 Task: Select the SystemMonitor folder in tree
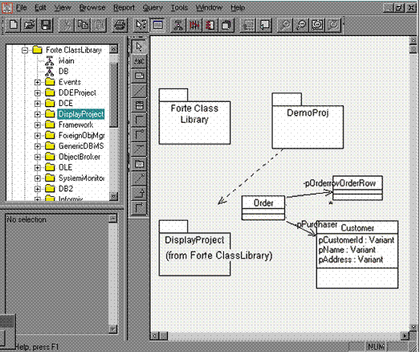(81, 178)
